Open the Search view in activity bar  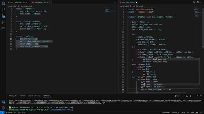[x=3, y=9]
